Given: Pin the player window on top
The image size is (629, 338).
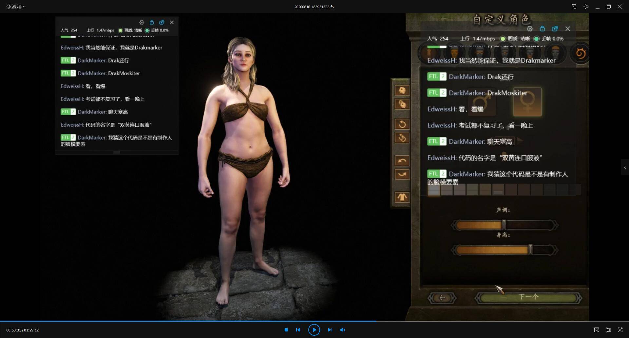Looking at the screenshot, I should (586, 7).
